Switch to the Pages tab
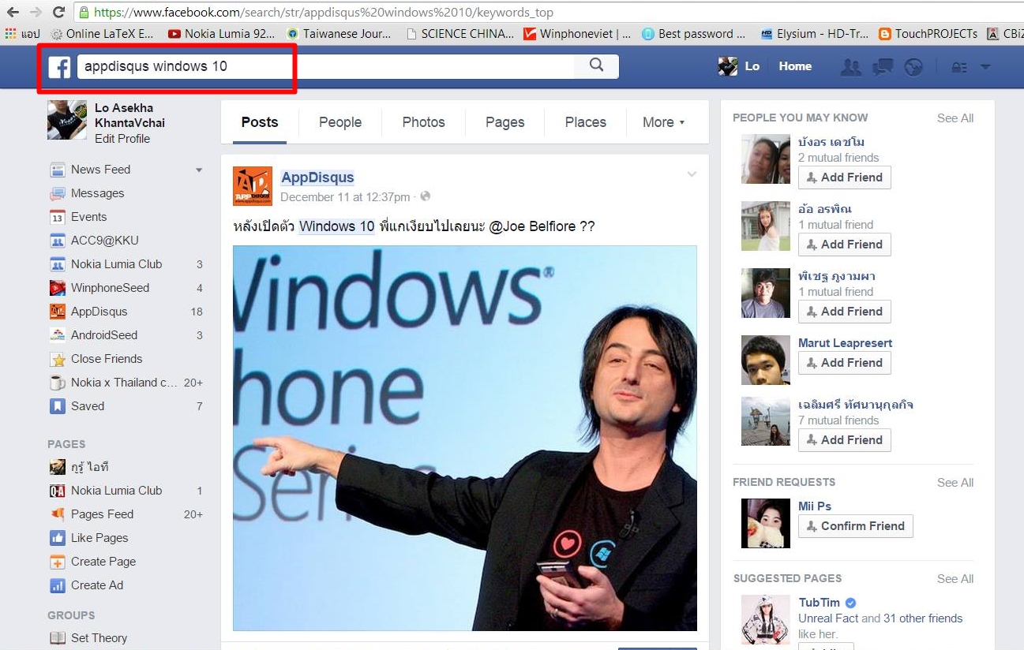 click(505, 122)
